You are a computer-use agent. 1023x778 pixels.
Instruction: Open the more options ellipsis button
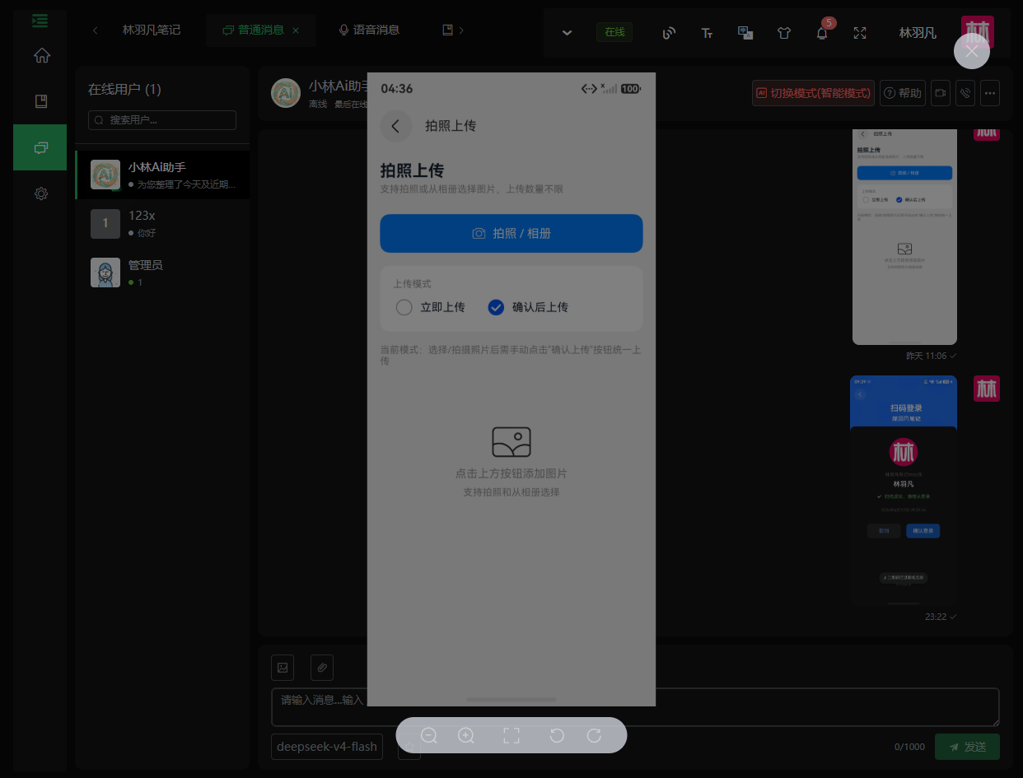(990, 93)
